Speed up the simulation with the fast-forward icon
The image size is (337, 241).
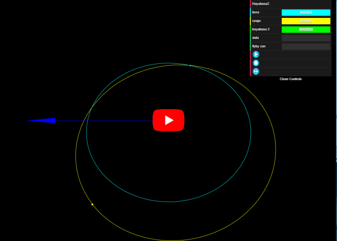tap(256, 72)
